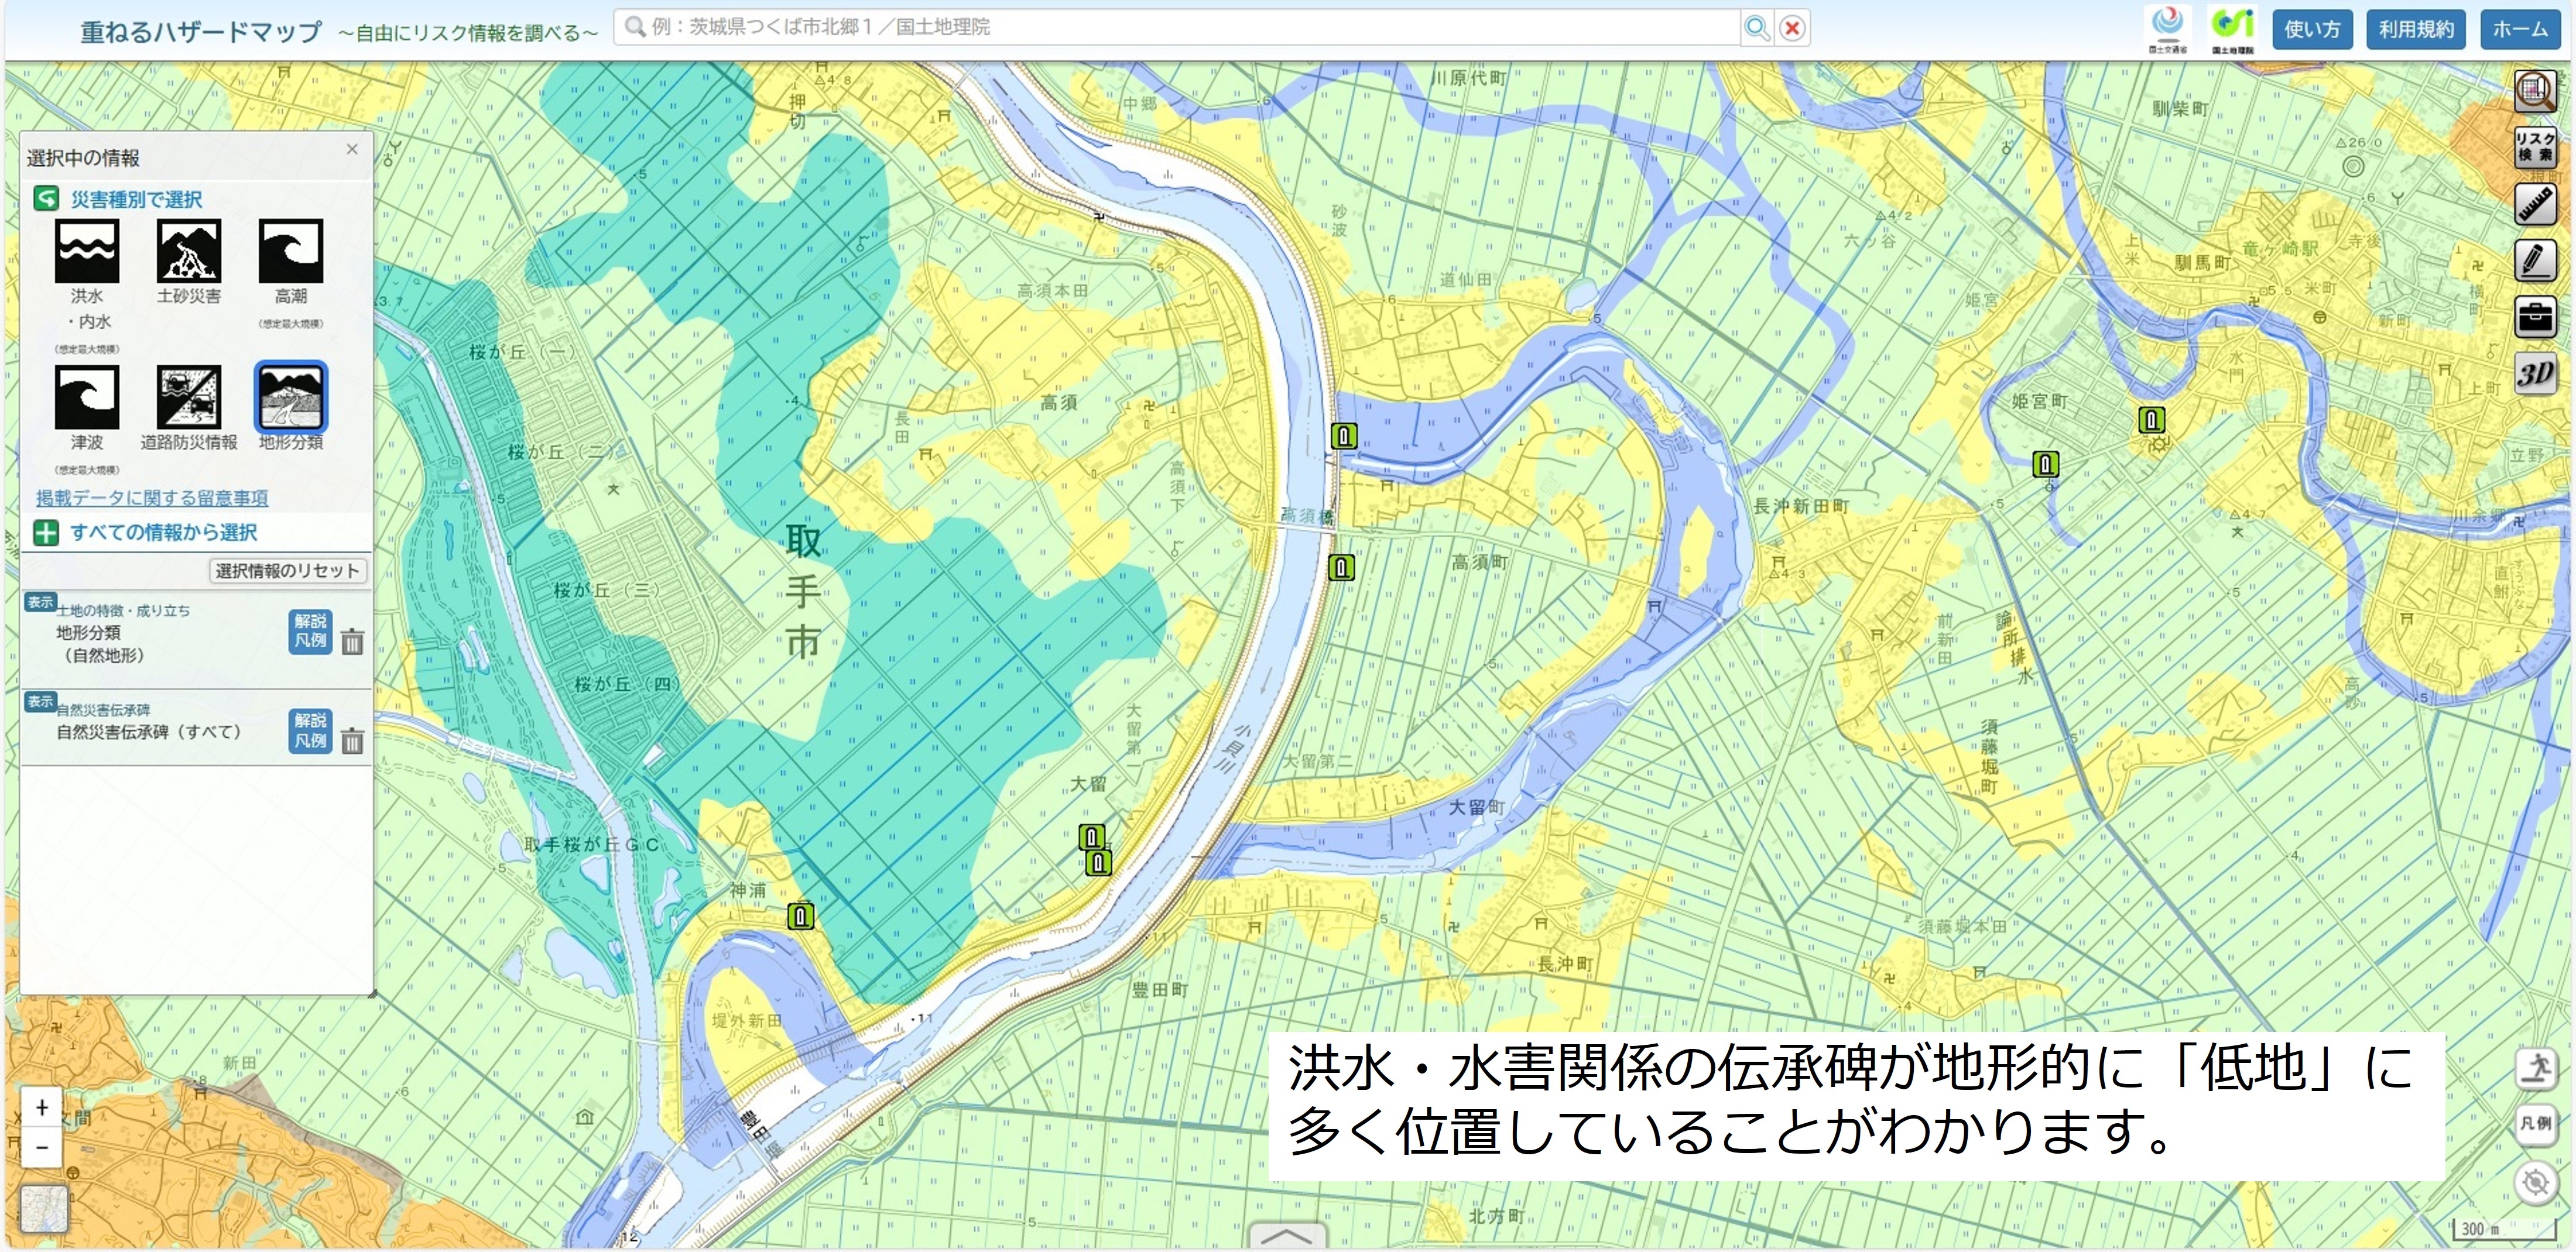The image size is (2576, 1252).
Task: Select the 土砂災害 landslide hazard icon
Action: [189, 251]
